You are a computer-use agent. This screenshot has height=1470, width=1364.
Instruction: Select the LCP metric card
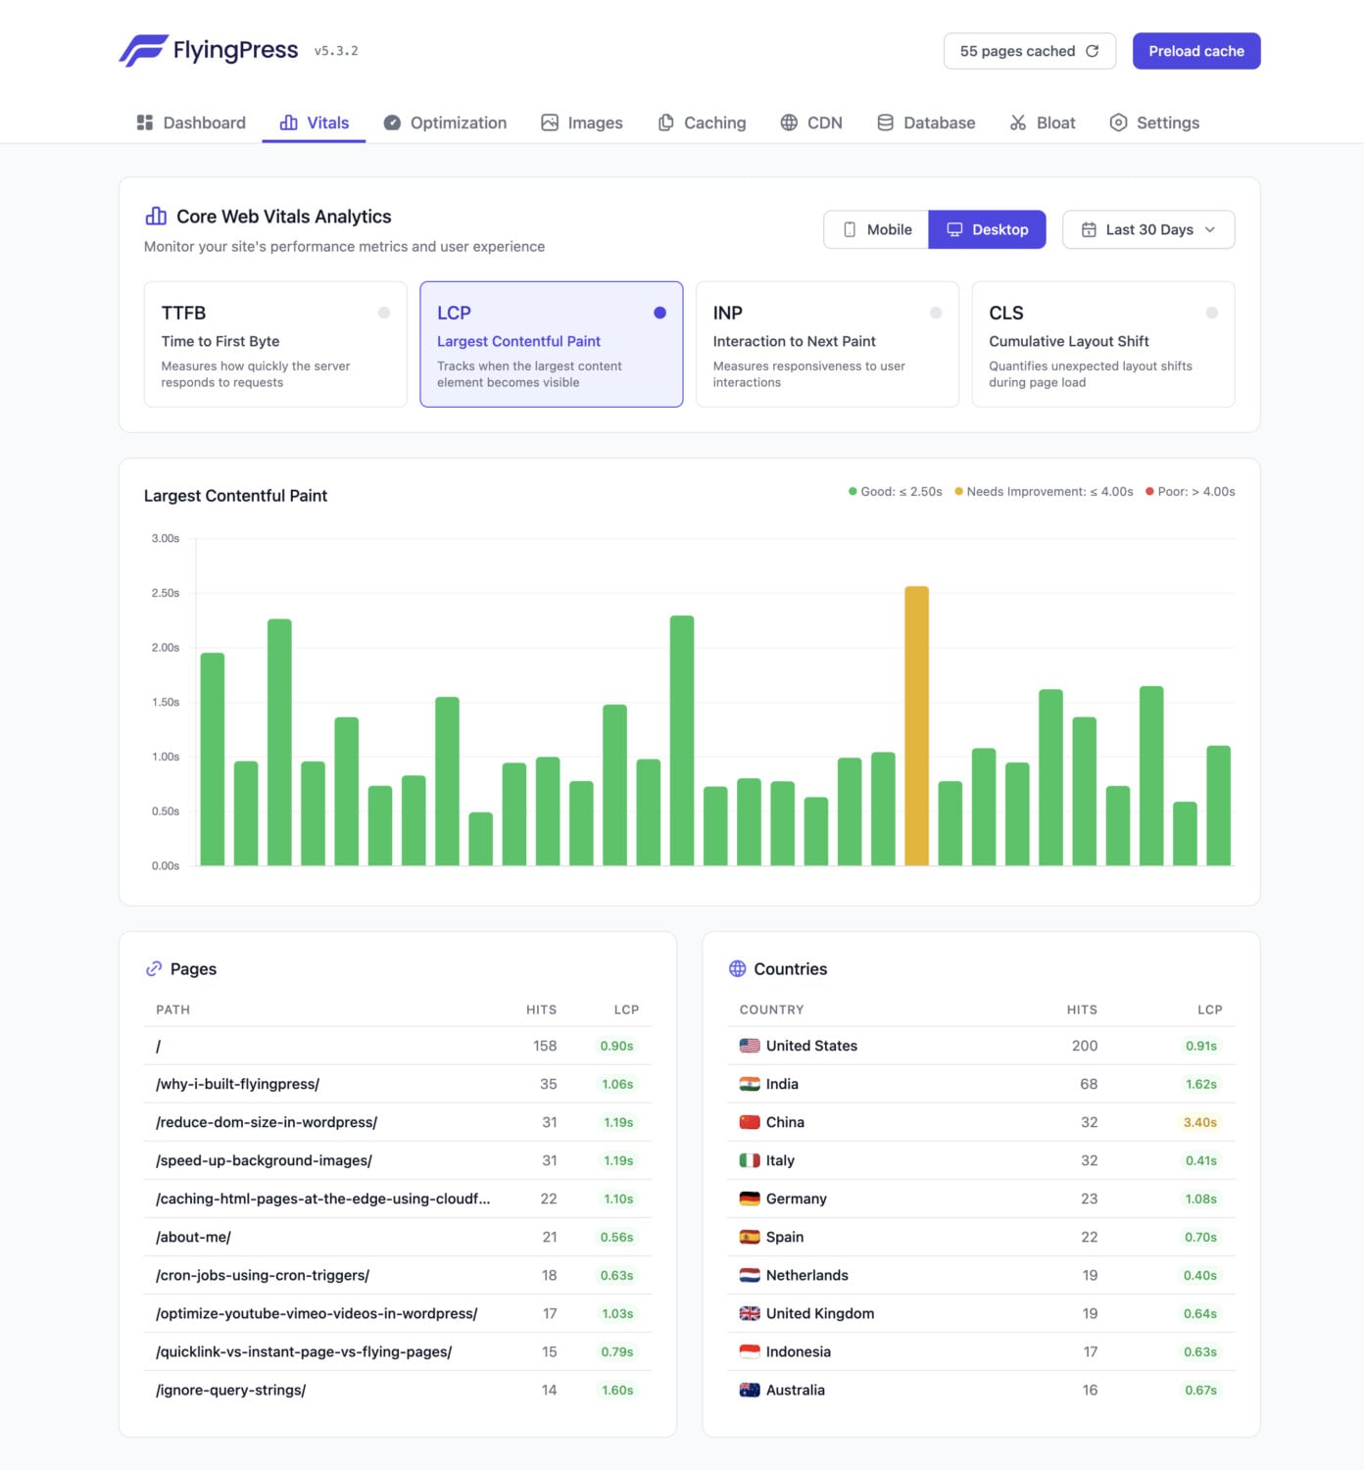(552, 344)
